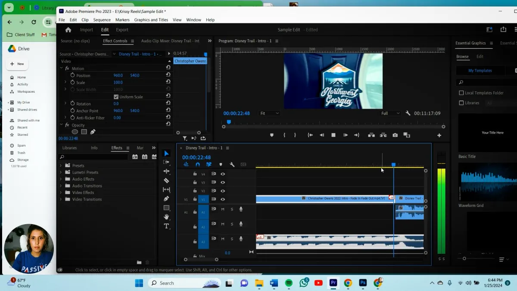Open Program Monitor settings wrench
Viewport: 517px width, 291px height.
click(x=408, y=113)
